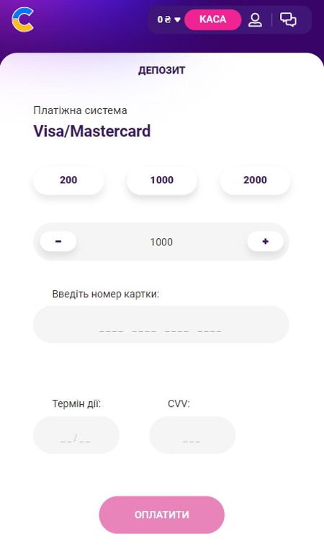This screenshot has height=560, width=324.
Task: Expand the balance dropdown arrow
Action: pos(178,19)
